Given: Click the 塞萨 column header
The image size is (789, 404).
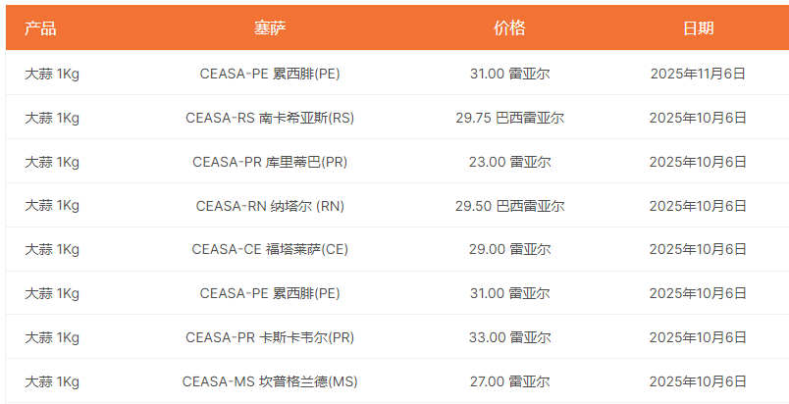Looking at the screenshot, I should pyautogui.click(x=270, y=28).
